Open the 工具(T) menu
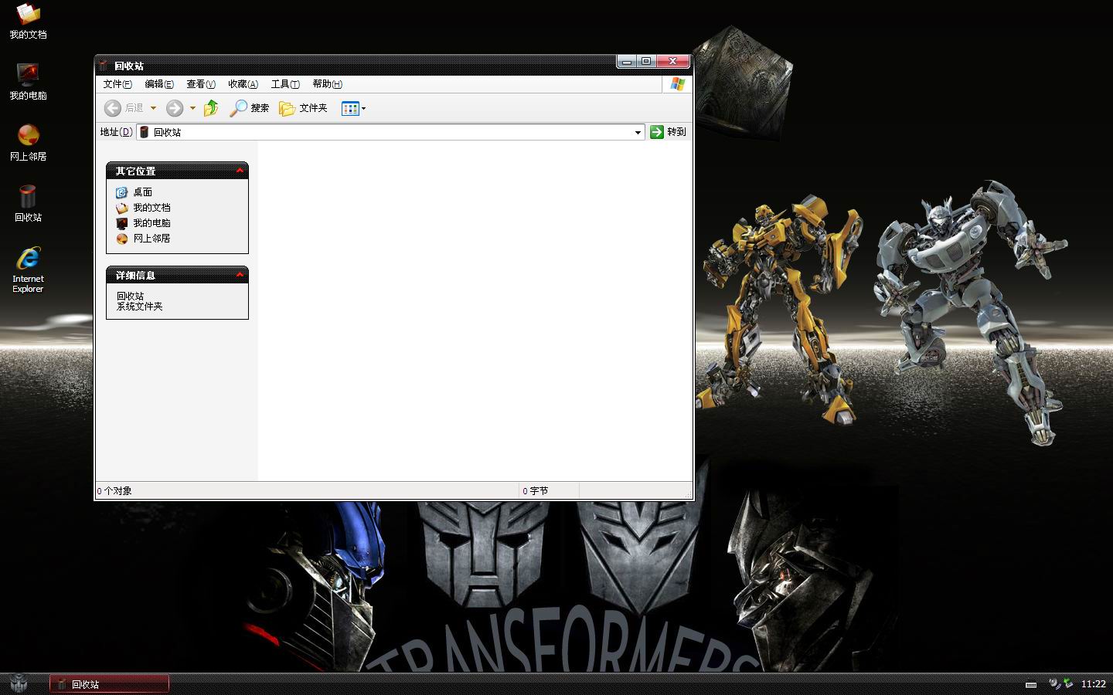This screenshot has width=1113, height=695. pos(285,84)
